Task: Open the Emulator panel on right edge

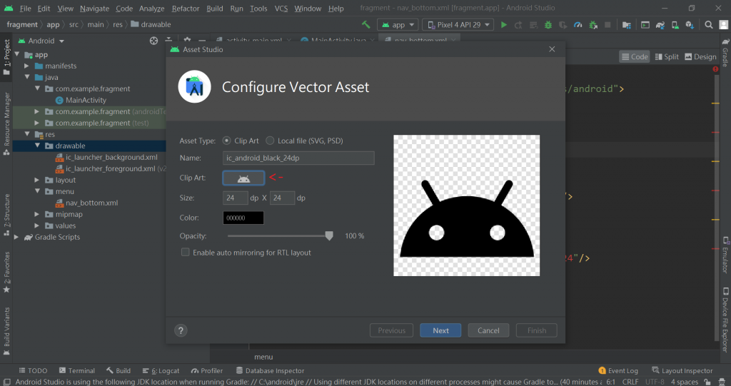Action: pyautogui.click(x=725, y=255)
